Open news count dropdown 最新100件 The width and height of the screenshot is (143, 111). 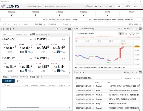pyautogui.click(x=98, y=78)
